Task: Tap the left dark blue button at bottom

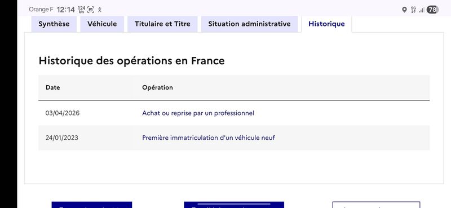Action: (92, 205)
